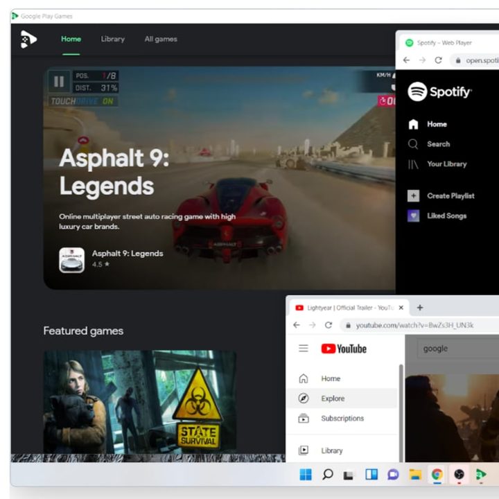
Task: Click the large Asphalt 9: Legends headline
Action: click(x=114, y=172)
